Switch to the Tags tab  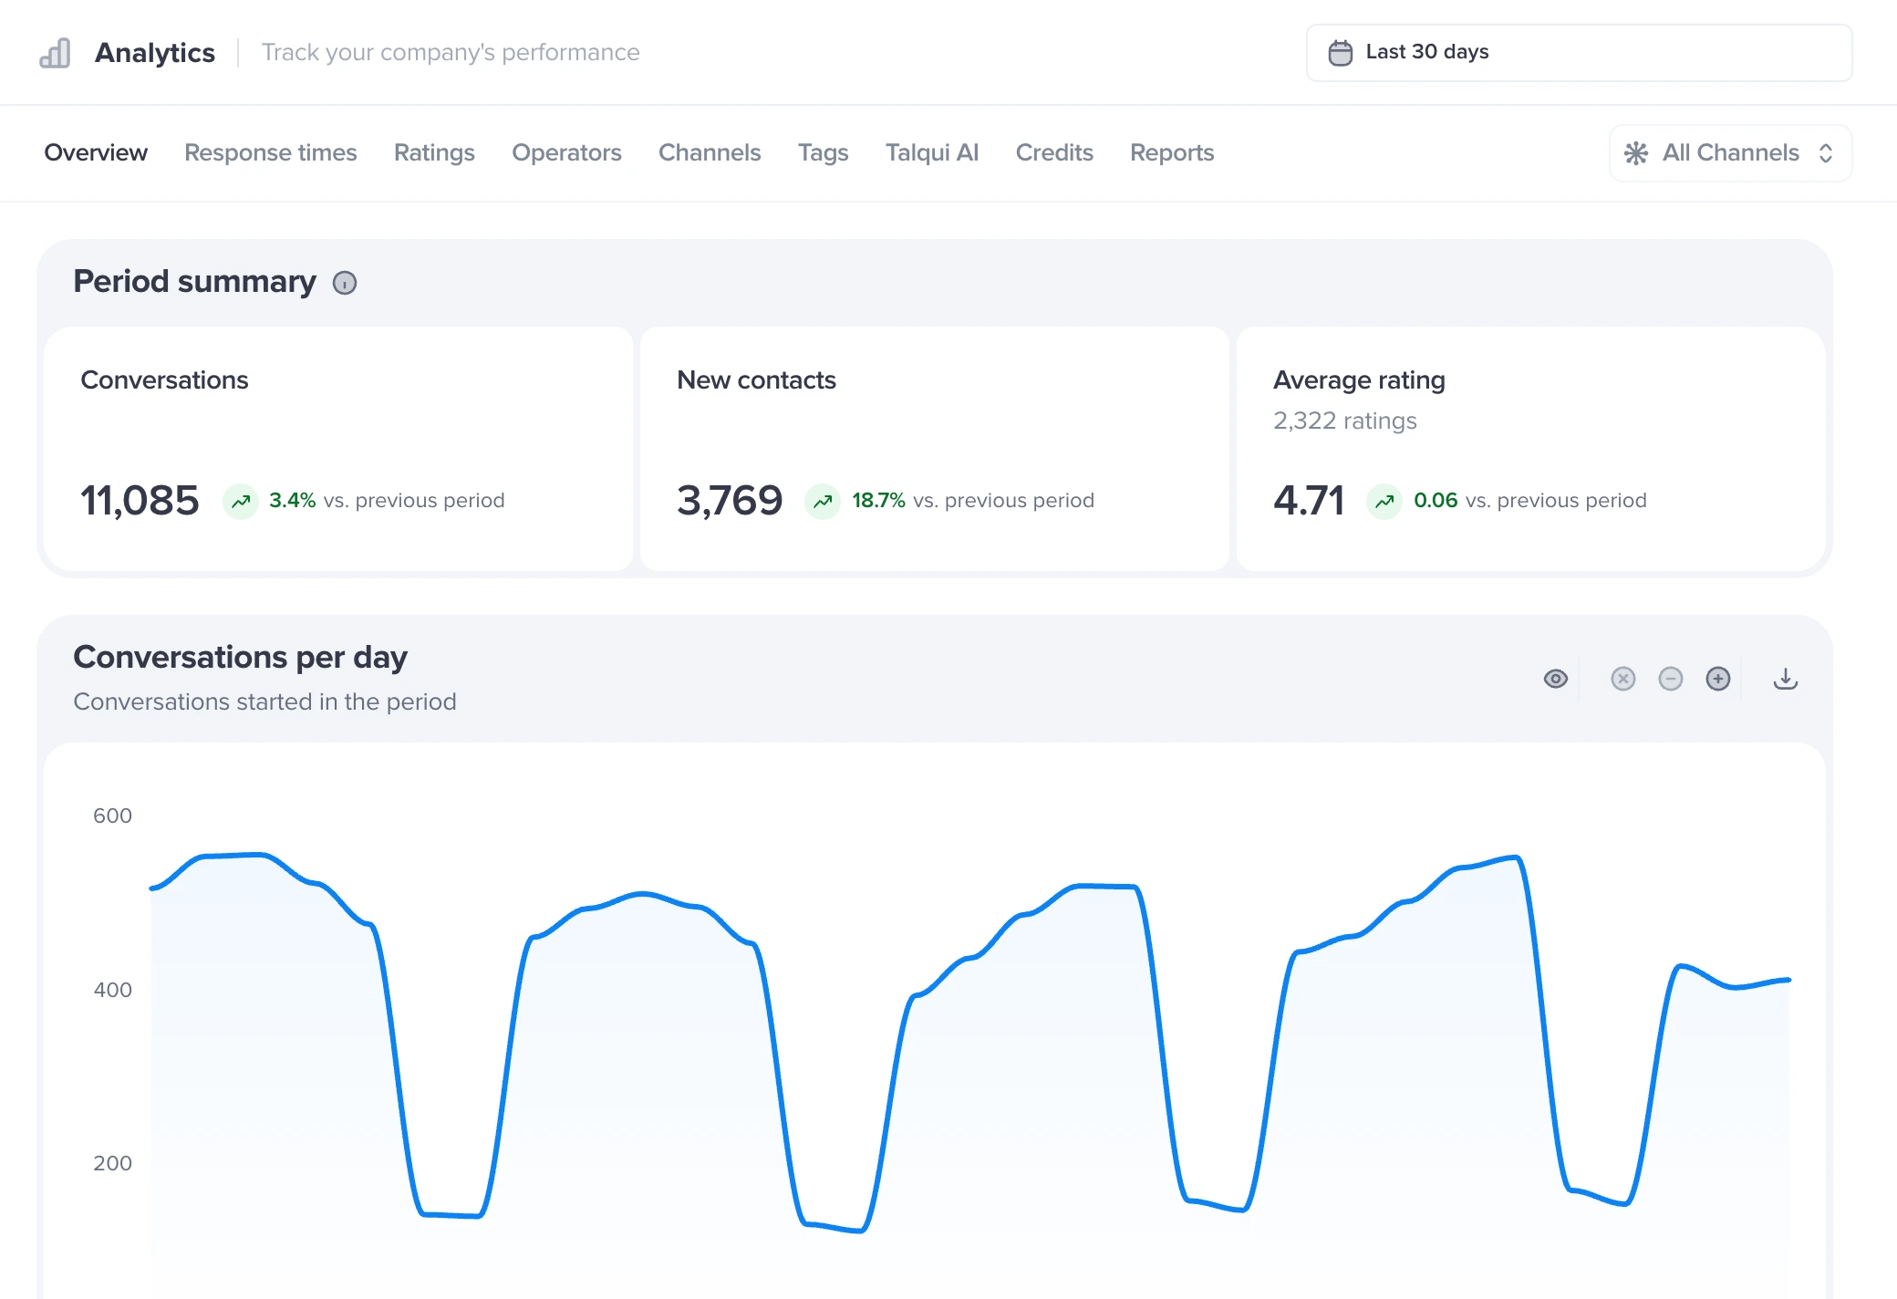(823, 152)
